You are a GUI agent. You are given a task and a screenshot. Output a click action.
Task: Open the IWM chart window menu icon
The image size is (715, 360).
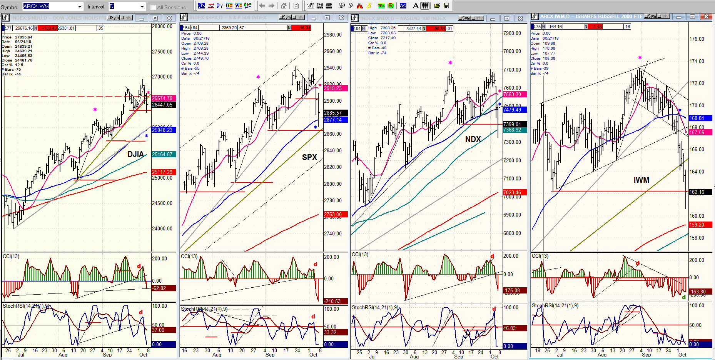click(535, 16)
